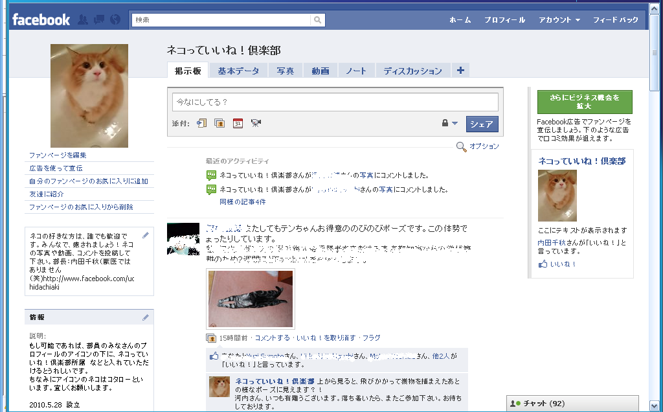Click コメントする under the cat post
The height and width of the screenshot is (412, 663).
click(273, 338)
